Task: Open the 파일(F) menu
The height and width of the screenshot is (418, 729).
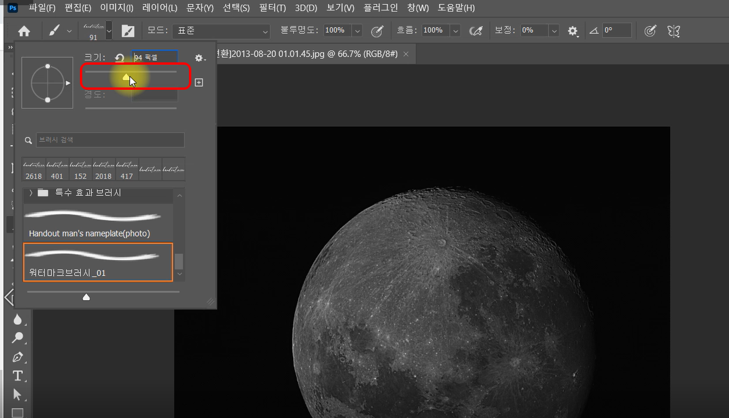Action: click(42, 8)
